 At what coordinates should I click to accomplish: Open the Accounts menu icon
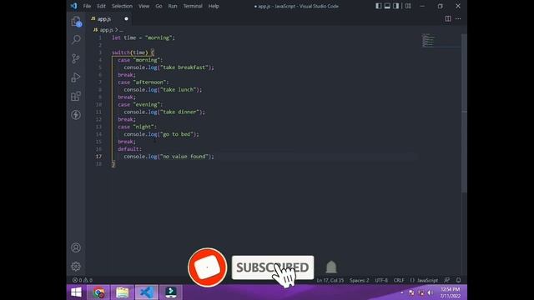76,247
